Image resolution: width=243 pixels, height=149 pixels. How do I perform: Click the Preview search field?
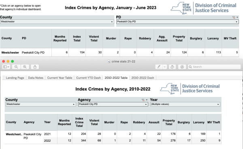(x=214, y=67)
